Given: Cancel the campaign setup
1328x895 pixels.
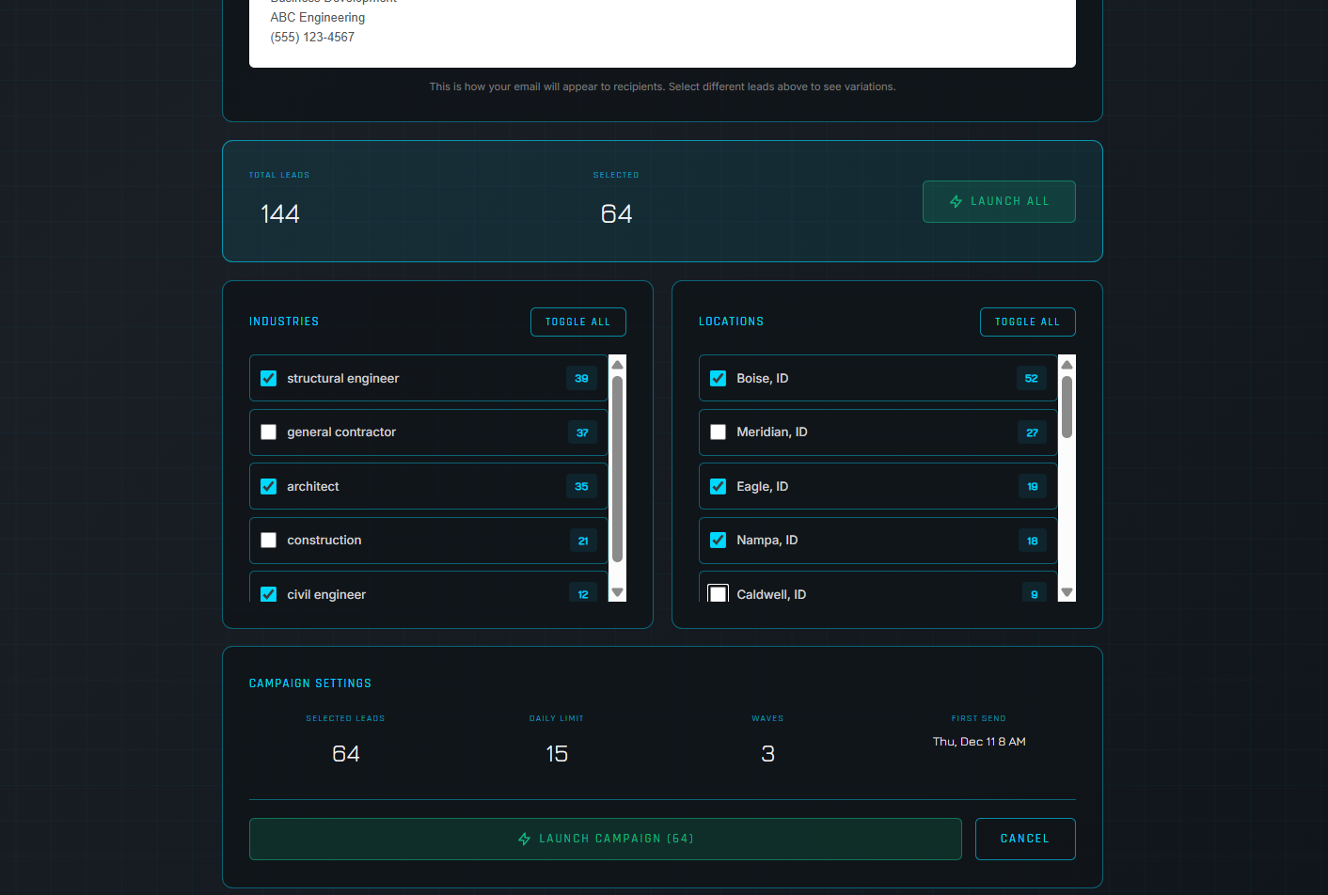Looking at the screenshot, I should click(1024, 839).
